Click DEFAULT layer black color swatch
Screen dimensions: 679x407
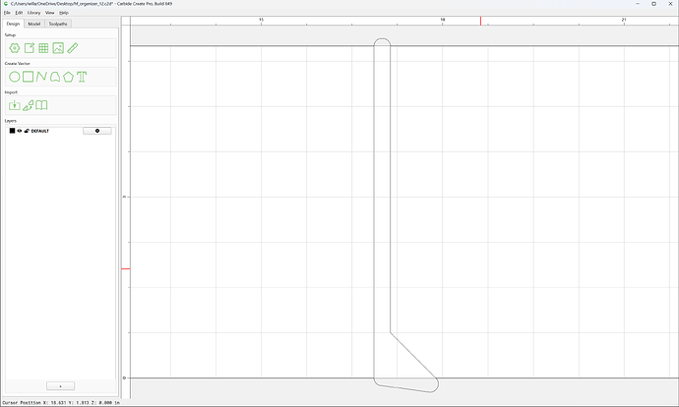[x=12, y=131]
